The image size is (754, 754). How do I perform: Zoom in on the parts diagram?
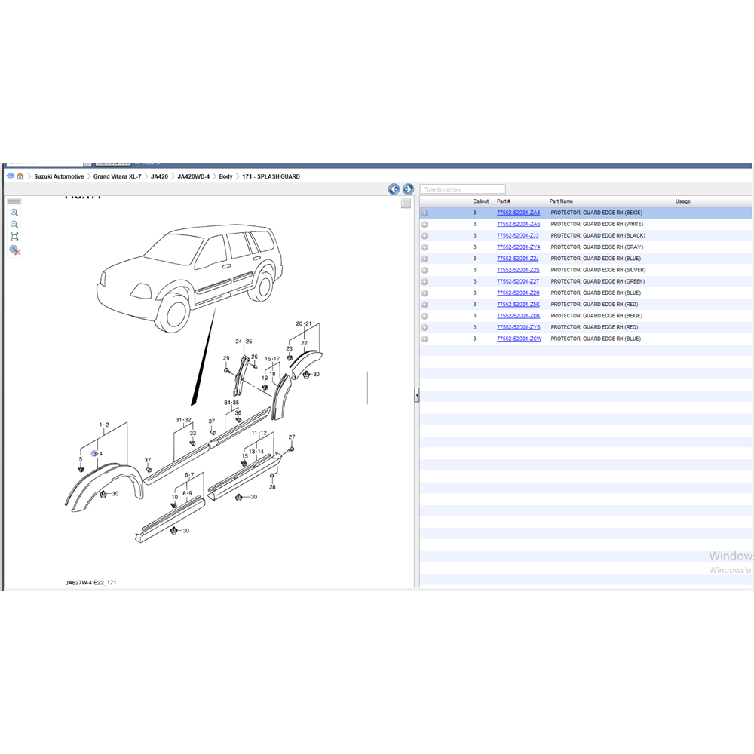tap(14, 213)
